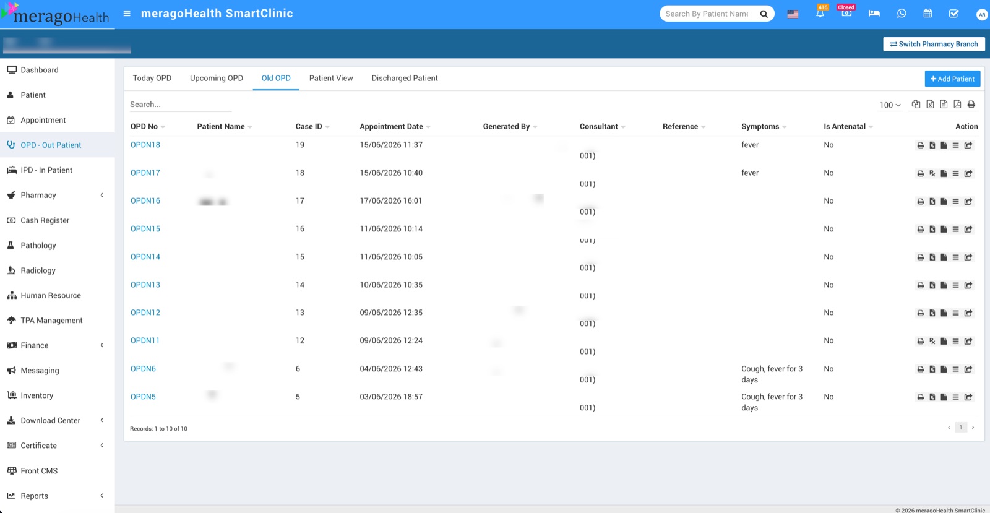Image resolution: width=990 pixels, height=513 pixels.
Task: Switch to the Today OPD tab
Action: click(152, 78)
